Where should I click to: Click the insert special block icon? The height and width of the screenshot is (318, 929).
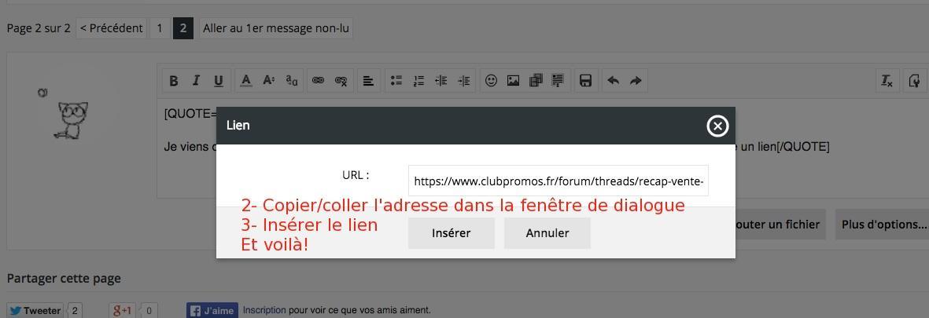click(558, 81)
